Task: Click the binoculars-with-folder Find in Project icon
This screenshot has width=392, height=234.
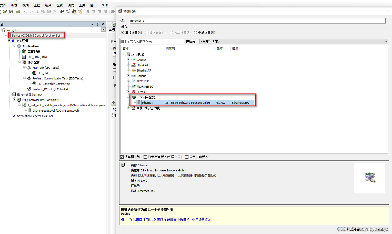Action: [74, 11]
